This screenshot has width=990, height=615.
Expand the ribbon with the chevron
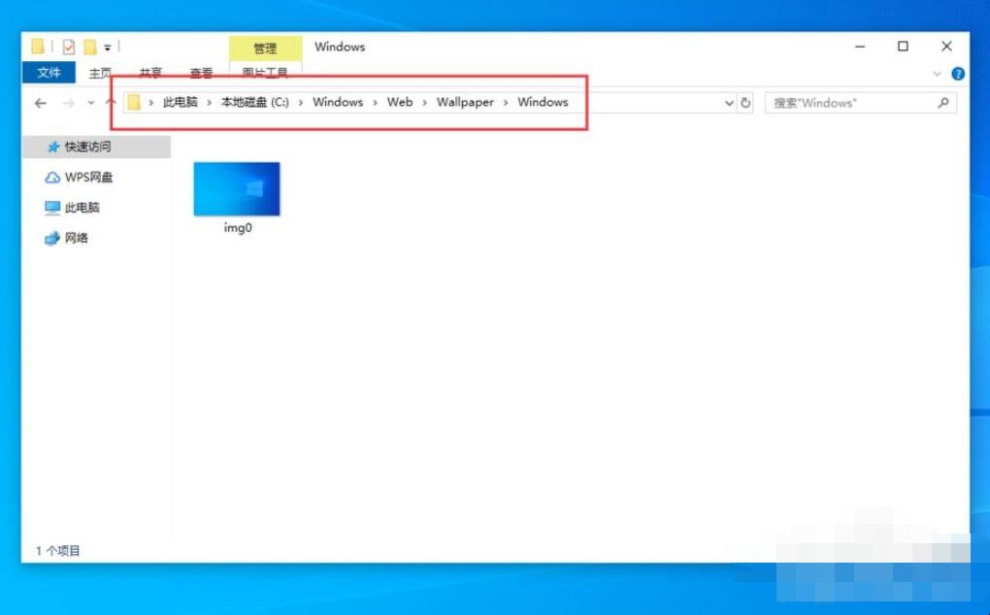pyautogui.click(x=937, y=74)
